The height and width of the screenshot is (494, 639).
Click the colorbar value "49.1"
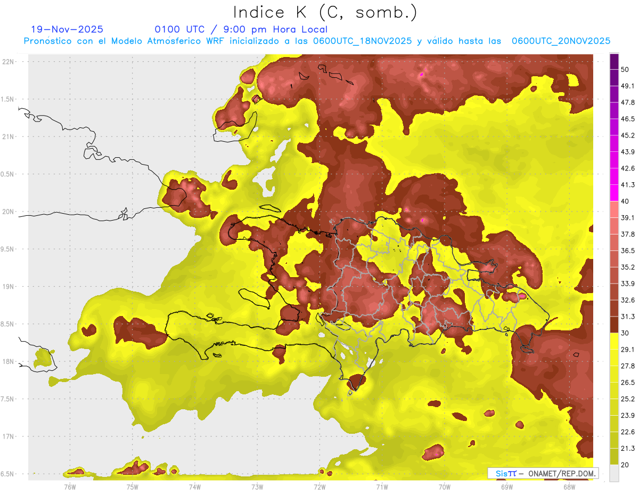tap(628, 86)
